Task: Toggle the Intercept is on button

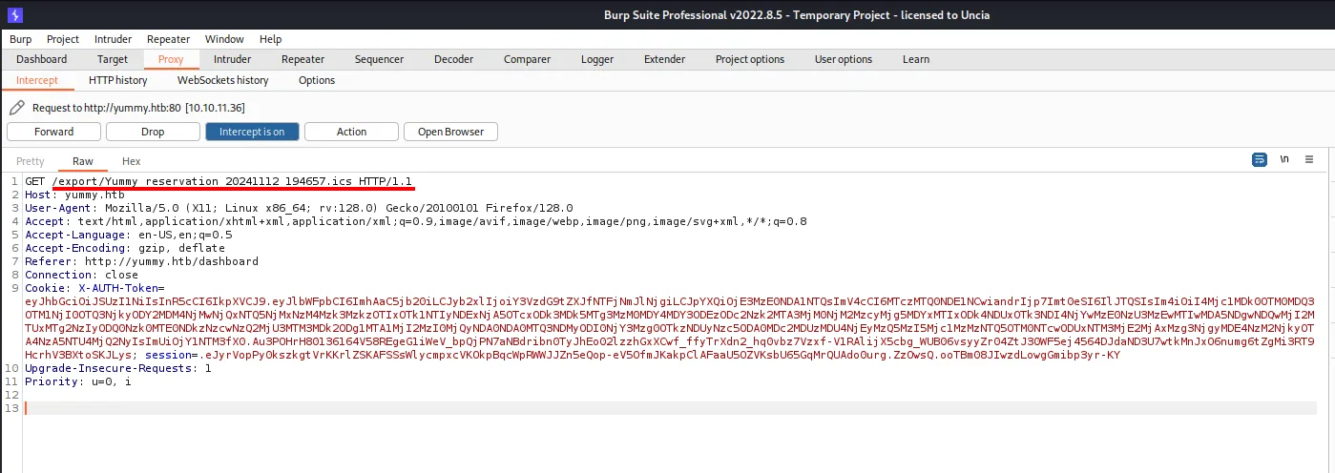Action: point(252,132)
